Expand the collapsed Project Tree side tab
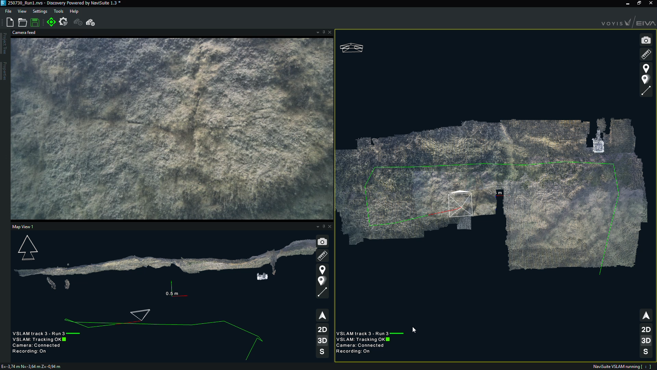 pos(4,44)
